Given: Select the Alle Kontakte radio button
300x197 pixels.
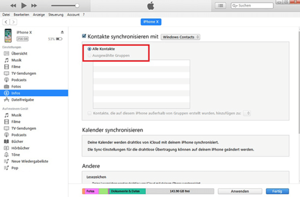Looking at the screenshot, I should pos(89,49).
